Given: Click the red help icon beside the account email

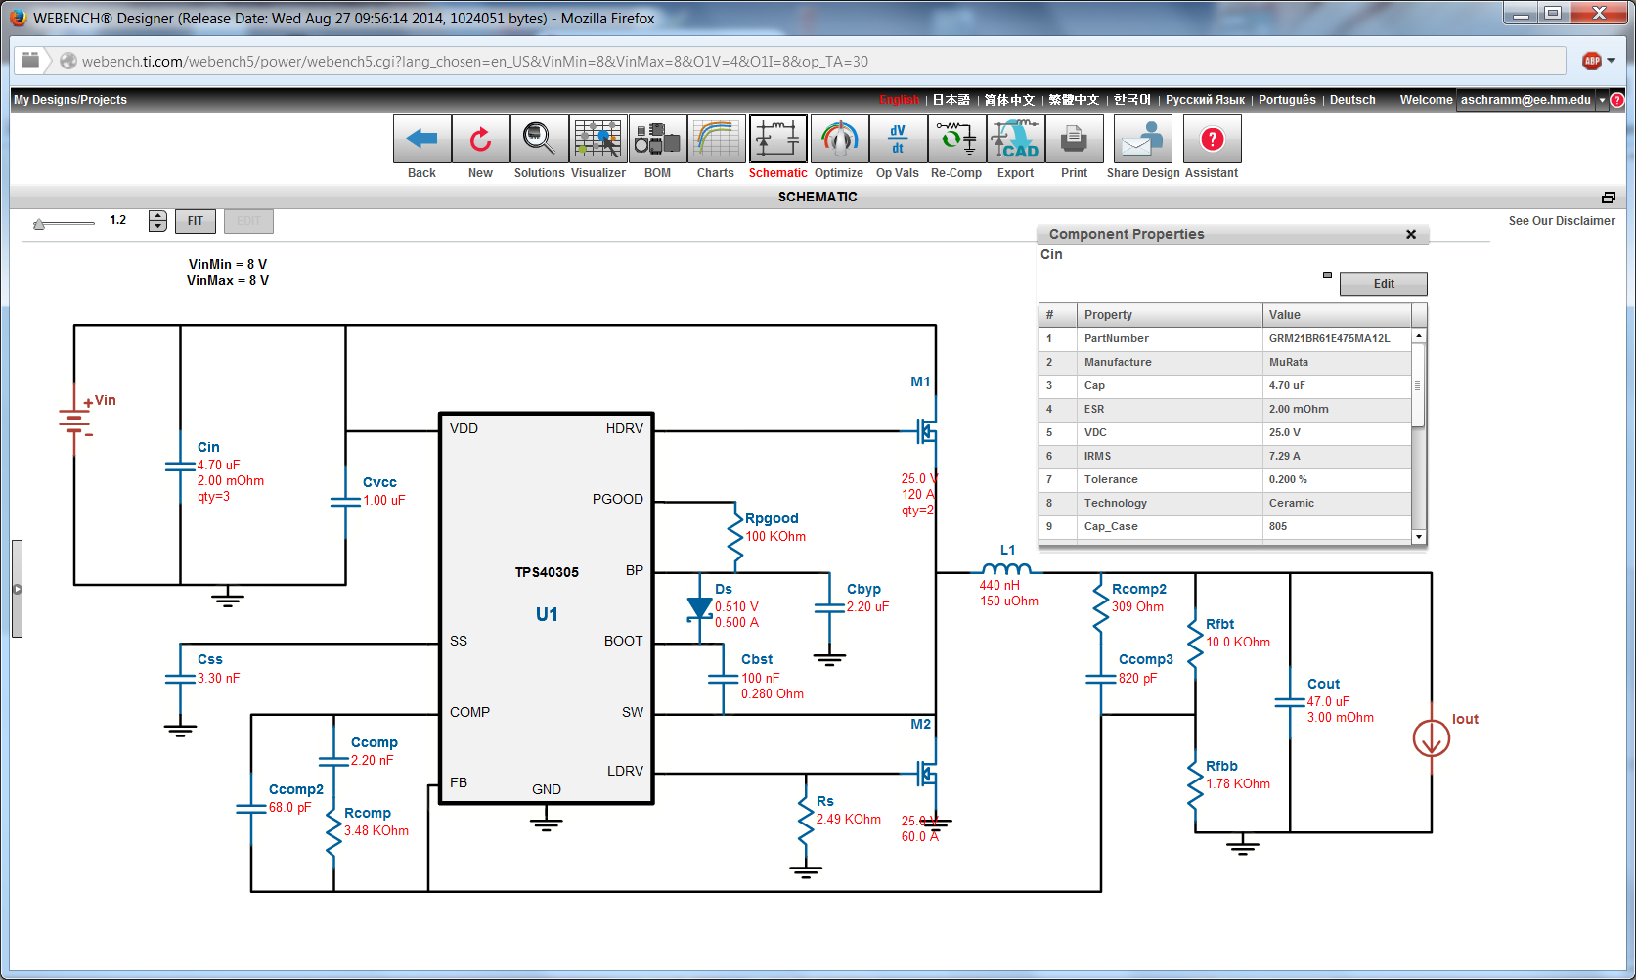Looking at the screenshot, I should click(1617, 100).
